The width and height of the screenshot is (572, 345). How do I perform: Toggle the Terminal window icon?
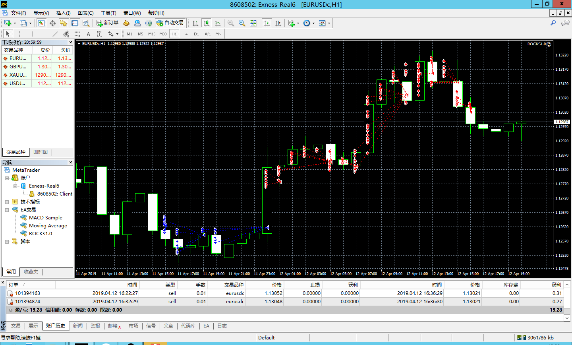tap(75, 23)
